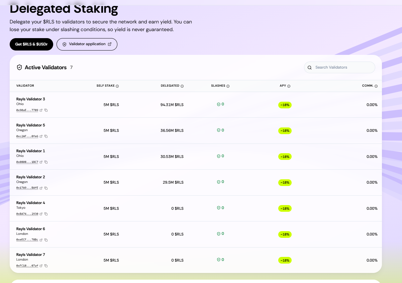Copy the address 0xc2AF...0fe6
The height and width of the screenshot is (283, 402).
(46, 136)
